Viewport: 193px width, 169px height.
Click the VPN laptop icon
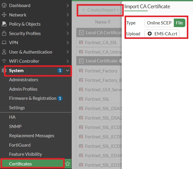4,43
